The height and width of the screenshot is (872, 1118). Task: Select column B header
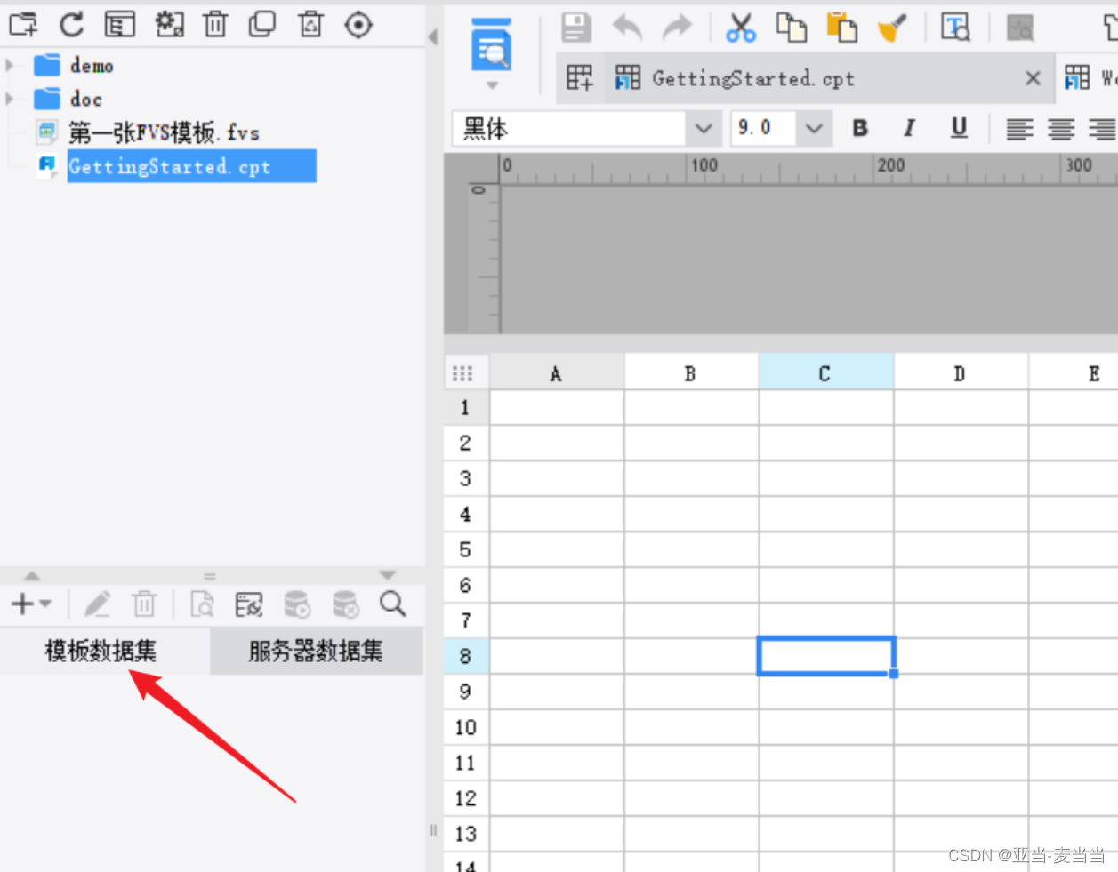point(691,373)
